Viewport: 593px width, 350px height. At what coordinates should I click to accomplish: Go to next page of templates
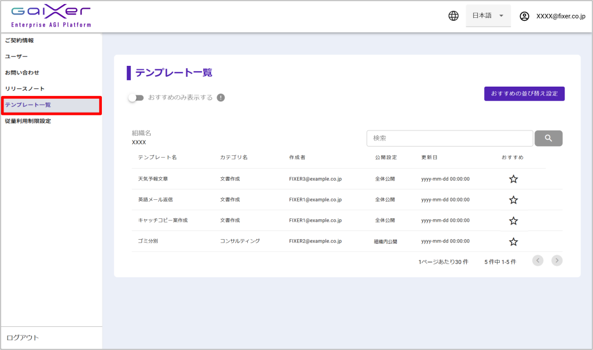coord(557,260)
